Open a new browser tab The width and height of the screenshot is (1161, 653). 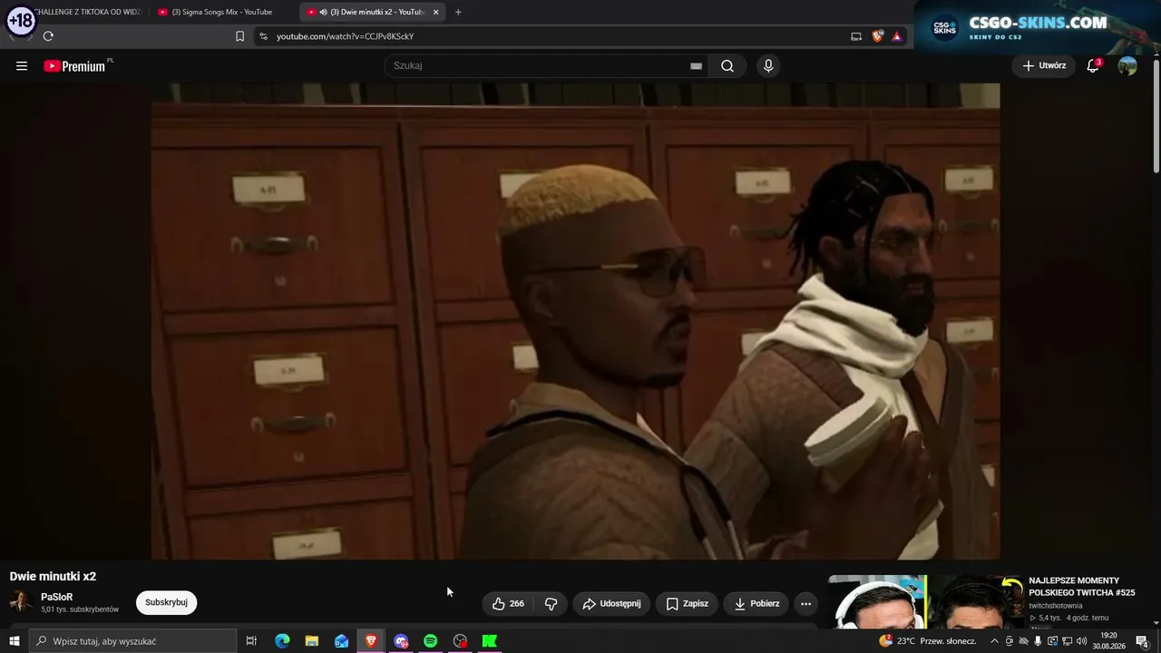point(458,12)
